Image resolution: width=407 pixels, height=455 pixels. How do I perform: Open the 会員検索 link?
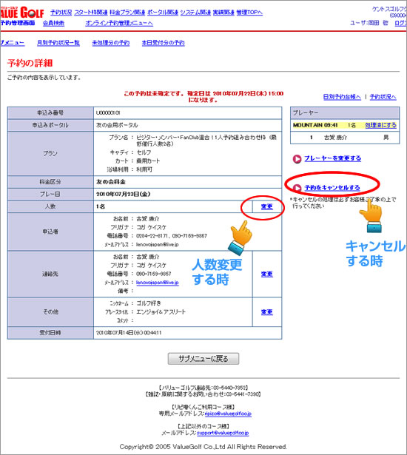tap(53, 23)
